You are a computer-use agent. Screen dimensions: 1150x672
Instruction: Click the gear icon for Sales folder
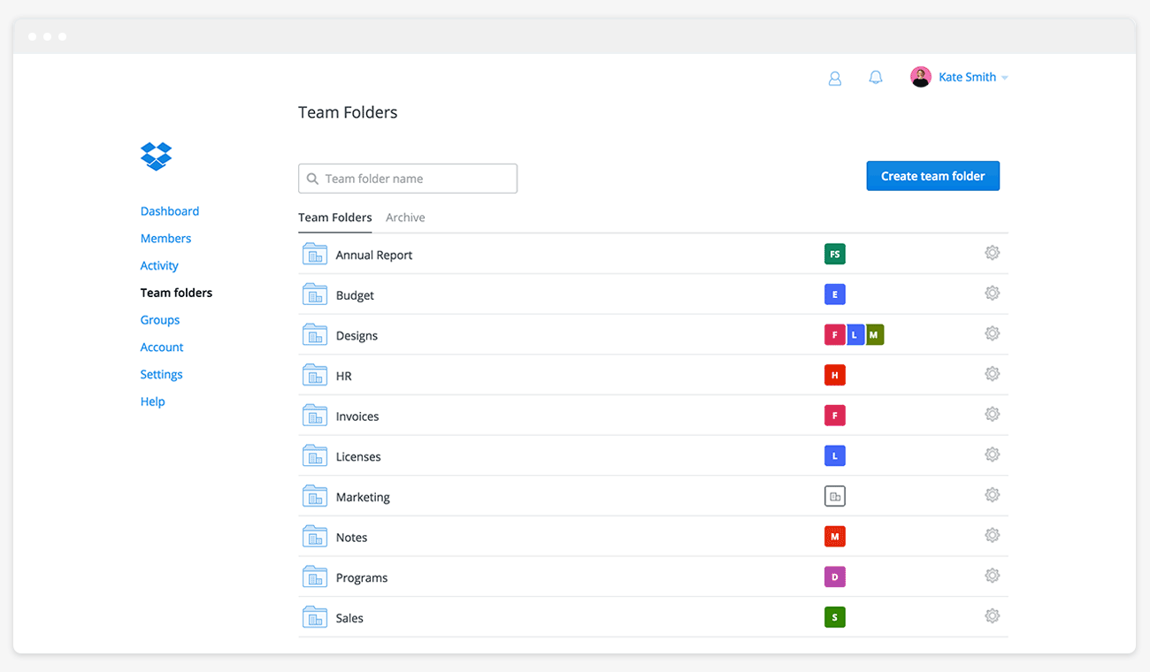[x=992, y=616]
